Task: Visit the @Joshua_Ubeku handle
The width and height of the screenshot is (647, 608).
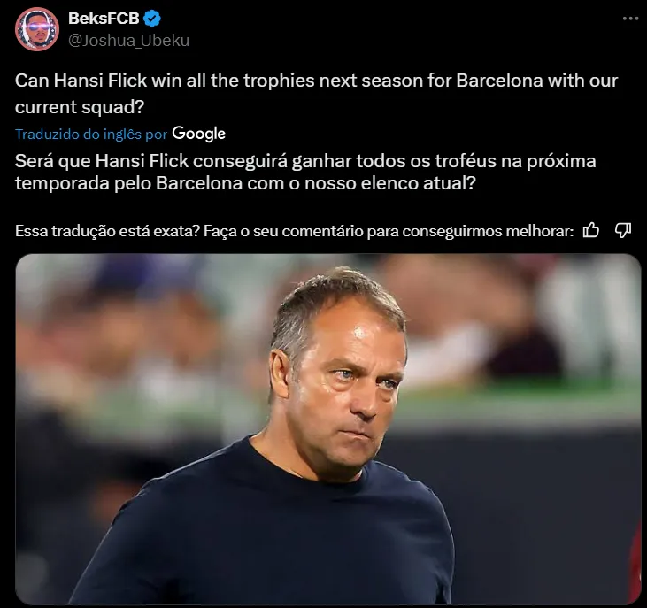Action: (128, 40)
